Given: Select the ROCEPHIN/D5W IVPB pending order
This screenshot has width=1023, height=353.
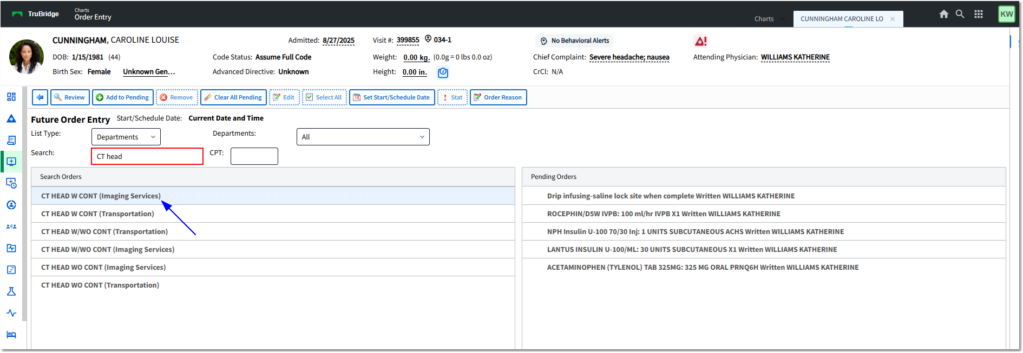Looking at the screenshot, I should coord(764,214).
